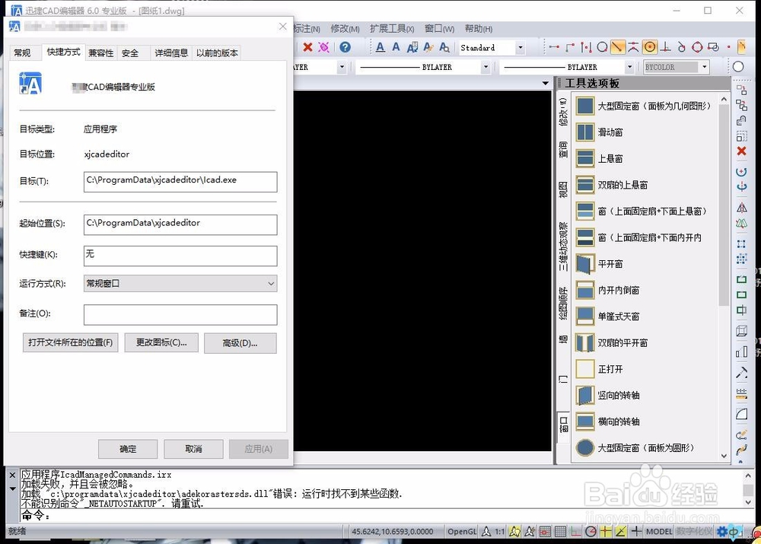761x544 pixels.
Task: Toggle the endpoint snap icon
Action: pyautogui.click(x=554, y=47)
